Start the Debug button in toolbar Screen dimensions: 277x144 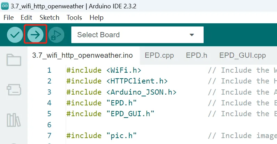coord(56,35)
